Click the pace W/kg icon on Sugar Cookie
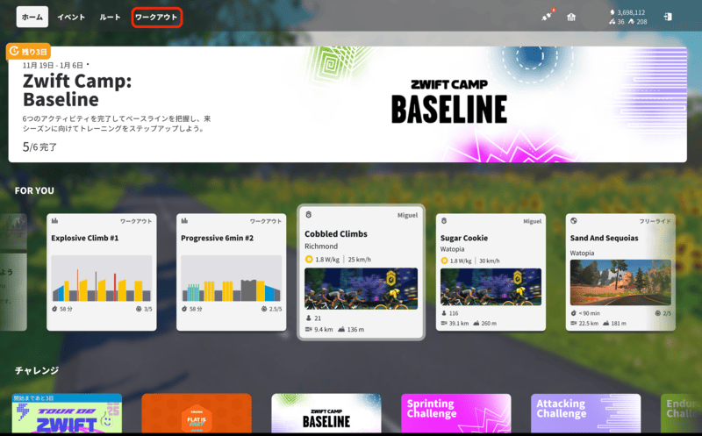Screen dimensions: 702x436 [x=444, y=261]
